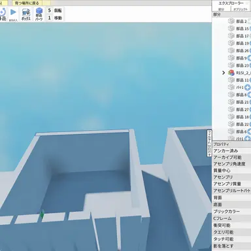Screen dimensions: 251x251
Task: Click the part icon of 部品 23
Action: click(231, 65)
